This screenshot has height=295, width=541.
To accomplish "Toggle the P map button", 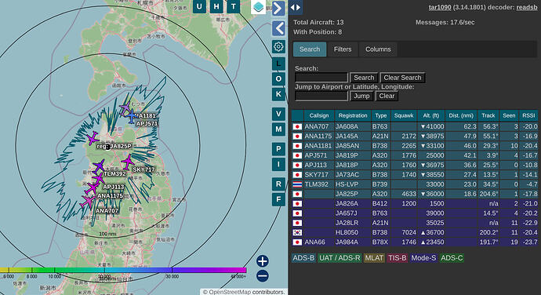I will pyautogui.click(x=278, y=149).
